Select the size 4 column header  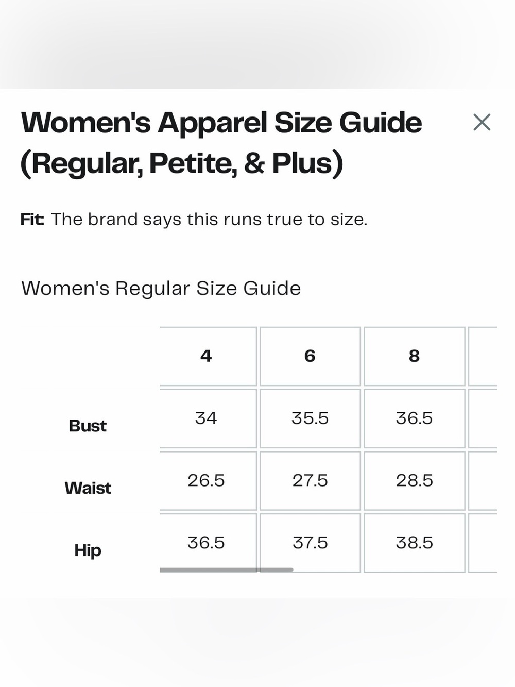[x=206, y=356]
